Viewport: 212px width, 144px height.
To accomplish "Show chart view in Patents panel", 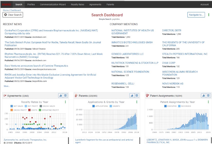I will pos(132,95).
